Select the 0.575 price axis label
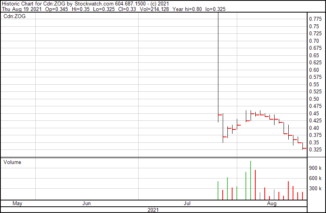Viewport: 326px width, 213px height. [x=315, y=77]
